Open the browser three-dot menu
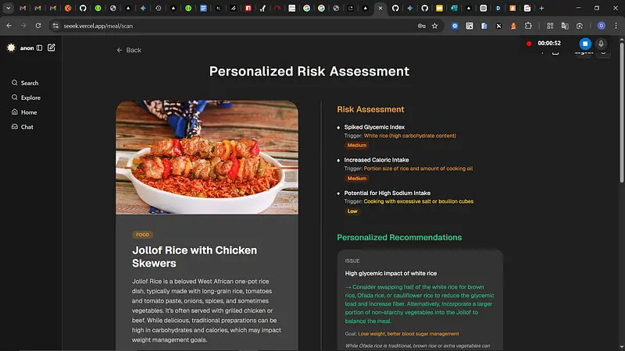Screen dimensions: 625x351 pos(615,25)
